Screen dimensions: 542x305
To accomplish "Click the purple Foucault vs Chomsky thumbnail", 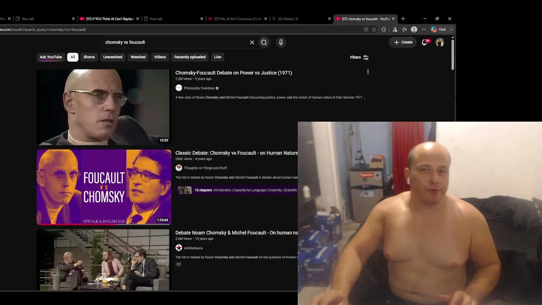I will coord(104,187).
